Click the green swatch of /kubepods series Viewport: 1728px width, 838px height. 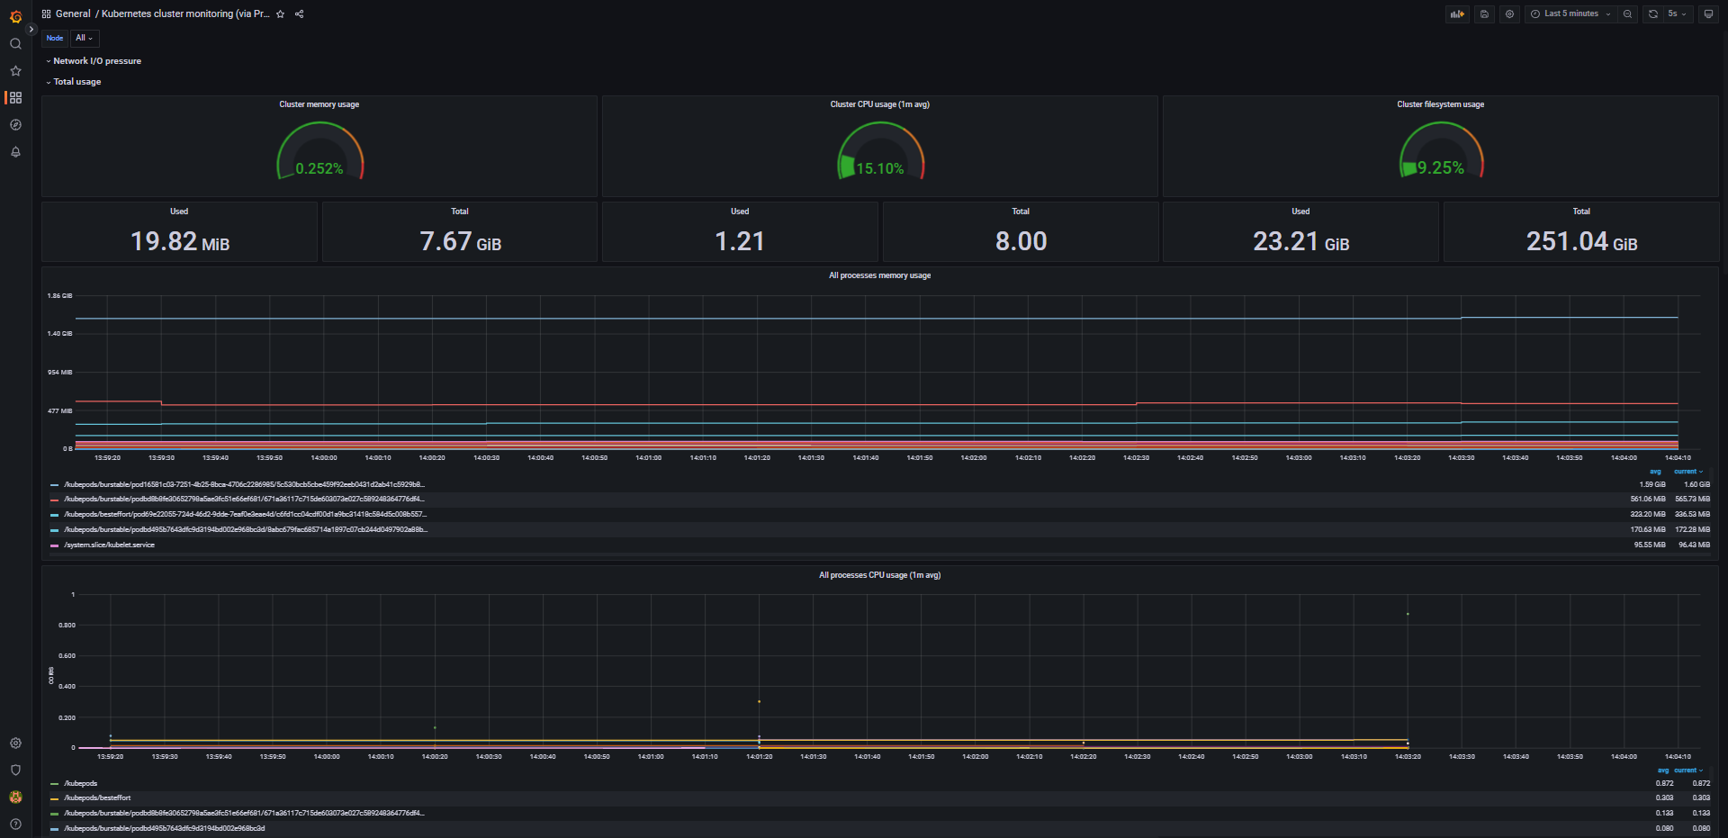[x=55, y=783]
